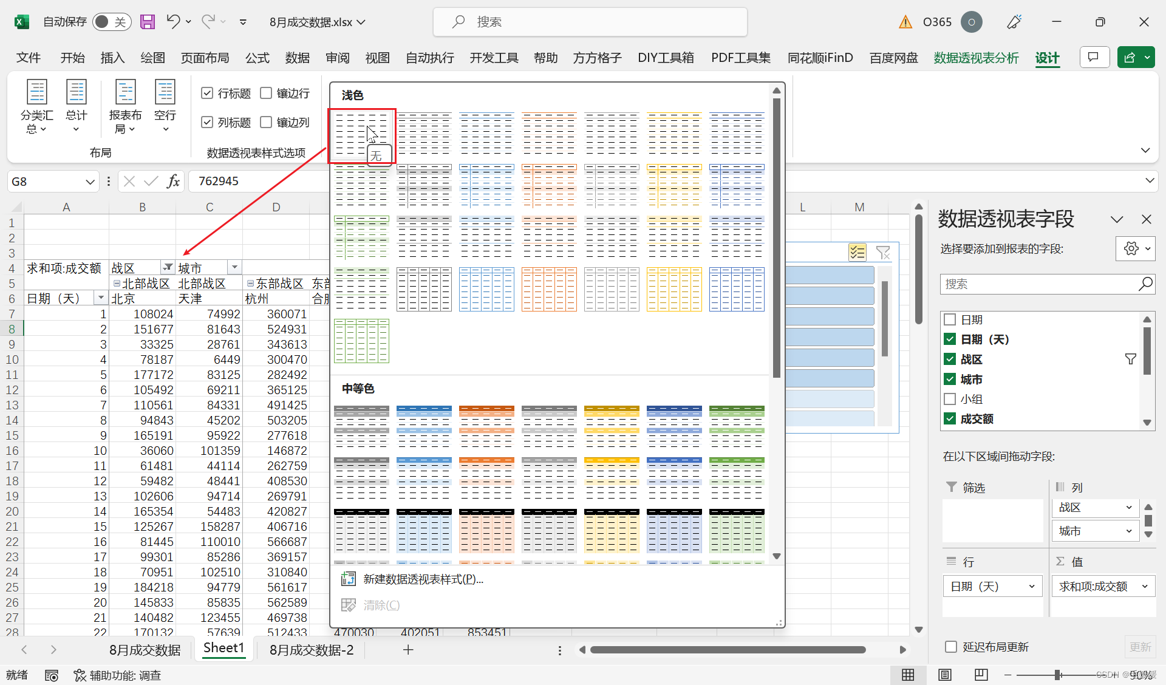The height and width of the screenshot is (685, 1166).
Task: Uncheck the 列标题 column headers checkbox
Action: (x=207, y=122)
